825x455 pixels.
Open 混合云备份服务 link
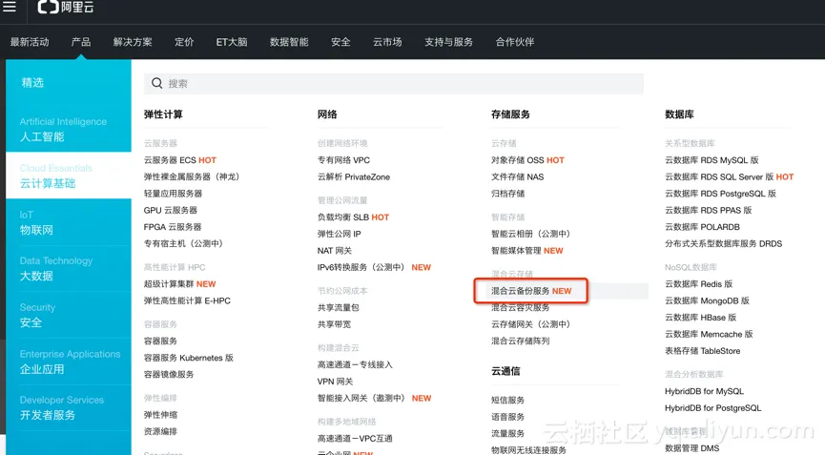click(521, 291)
